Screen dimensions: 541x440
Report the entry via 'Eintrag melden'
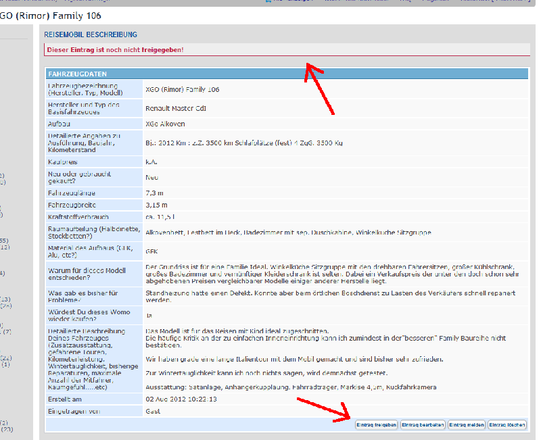coord(467,425)
